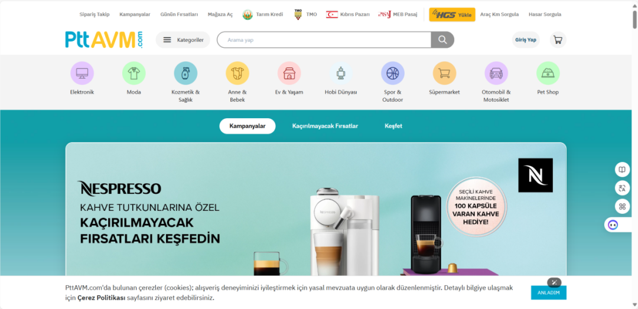This screenshot has height=309, width=638.
Task: Open the Elektronik category icon
Action: (x=82, y=73)
